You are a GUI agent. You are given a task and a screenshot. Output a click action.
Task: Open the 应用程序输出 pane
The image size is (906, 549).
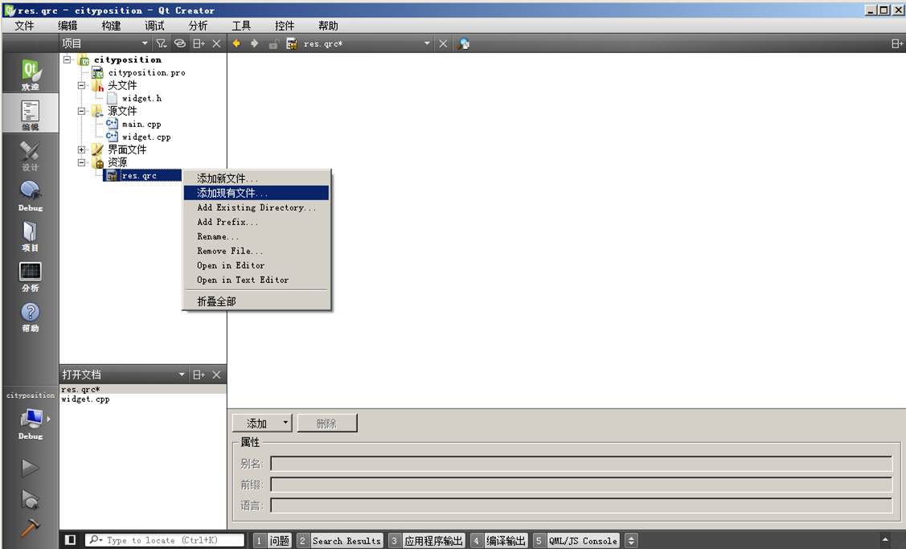click(426, 540)
